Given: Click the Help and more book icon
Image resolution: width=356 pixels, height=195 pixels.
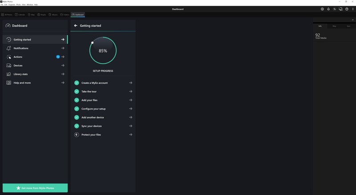Looking at the screenshot, I should [x=8, y=83].
